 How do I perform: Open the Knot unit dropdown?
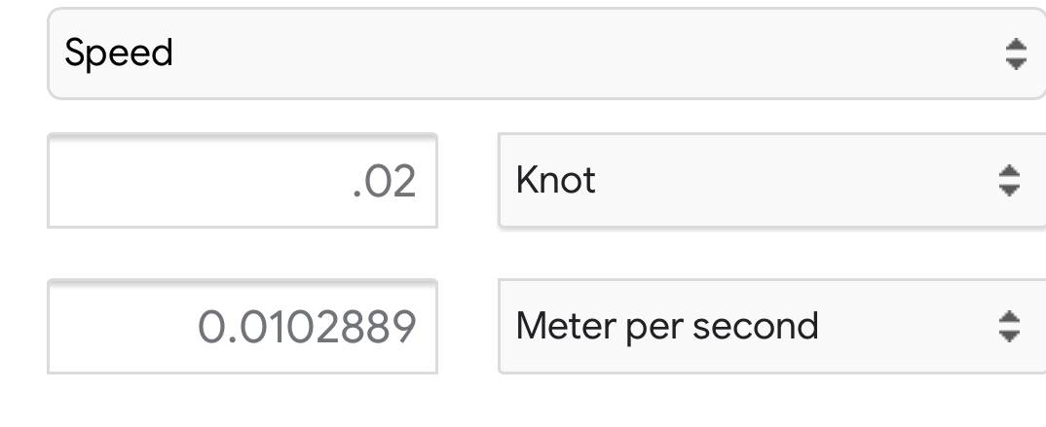[771, 181]
